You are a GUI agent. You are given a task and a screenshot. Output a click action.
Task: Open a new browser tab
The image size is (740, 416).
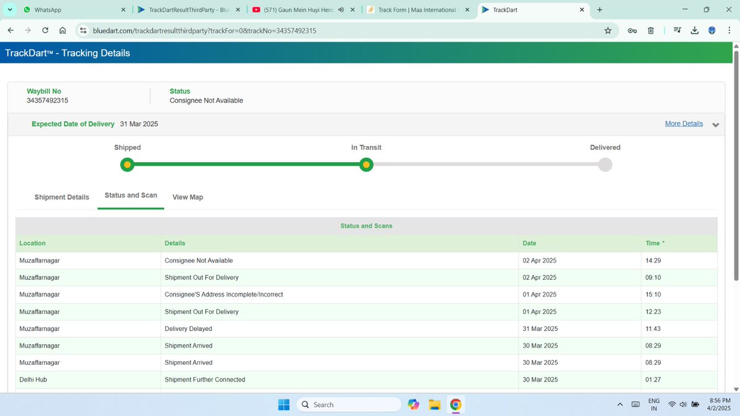point(599,10)
